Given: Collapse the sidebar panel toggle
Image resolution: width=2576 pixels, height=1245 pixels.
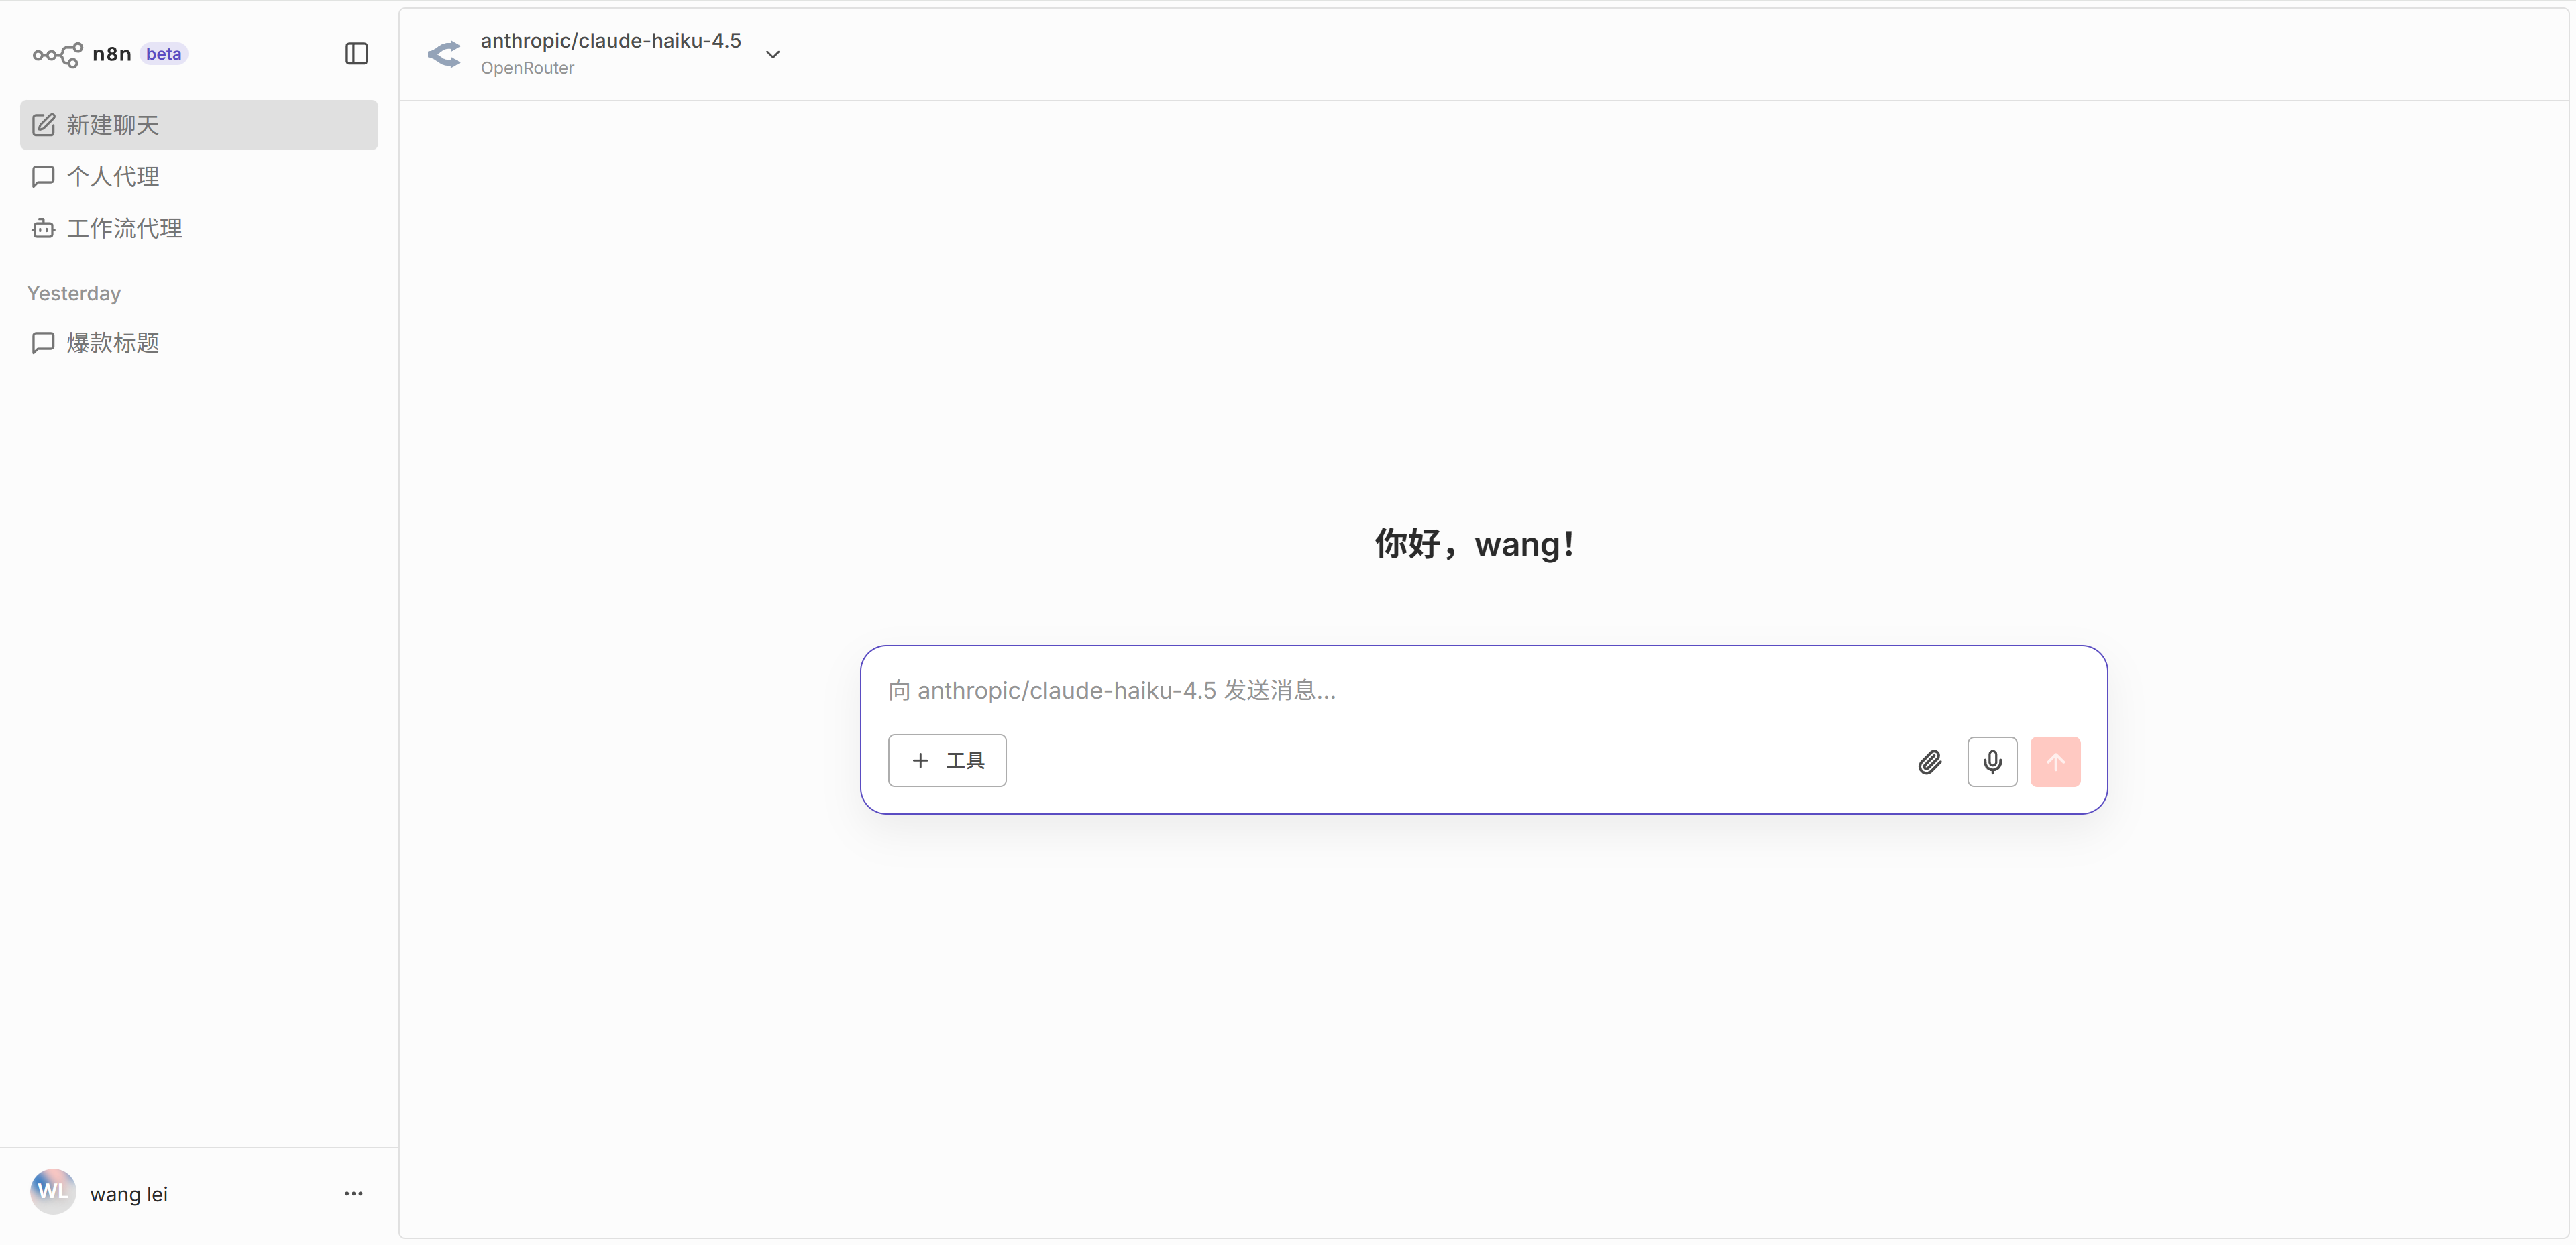Looking at the screenshot, I should (x=356, y=54).
